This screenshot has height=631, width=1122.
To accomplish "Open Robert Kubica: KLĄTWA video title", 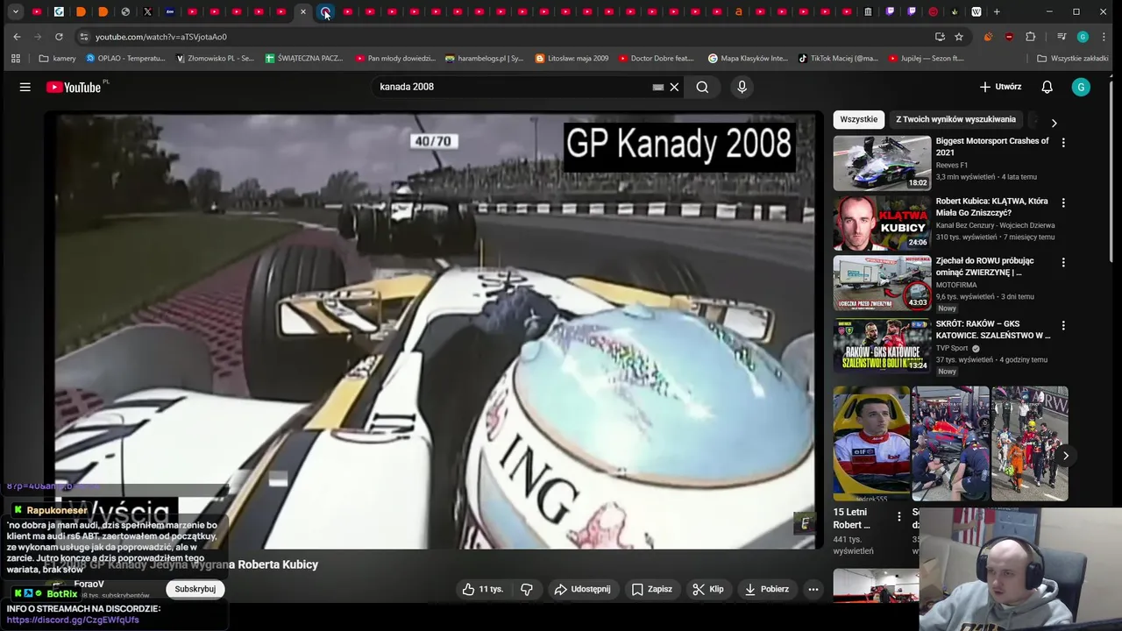I will click(x=991, y=207).
